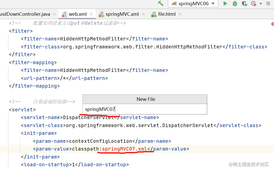The width and height of the screenshot is (274, 172).
Task: Click the springMVC.xml file icon
Action: [x=101, y=14]
